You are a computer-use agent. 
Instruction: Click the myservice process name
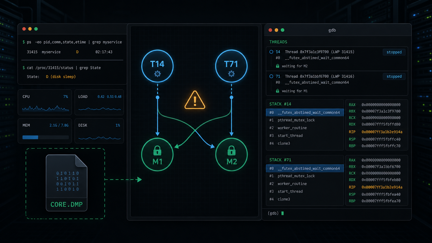(51, 52)
